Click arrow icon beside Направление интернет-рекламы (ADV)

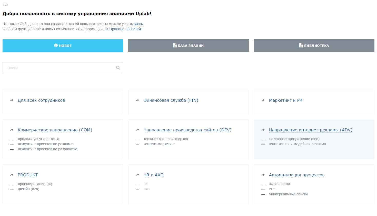[263, 130]
